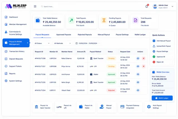Reject payout #PAYOUT1257 with red X
The width and height of the screenshot is (178, 119).
144,66
